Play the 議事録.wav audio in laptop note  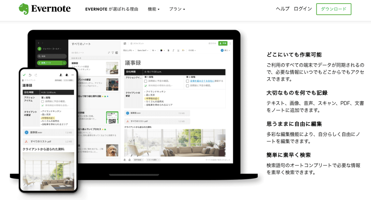coord(128,113)
